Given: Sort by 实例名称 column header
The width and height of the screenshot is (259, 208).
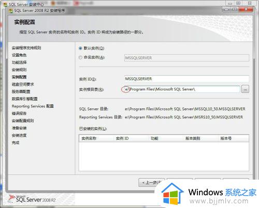Looking at the screenshot, I should (96, 138).
